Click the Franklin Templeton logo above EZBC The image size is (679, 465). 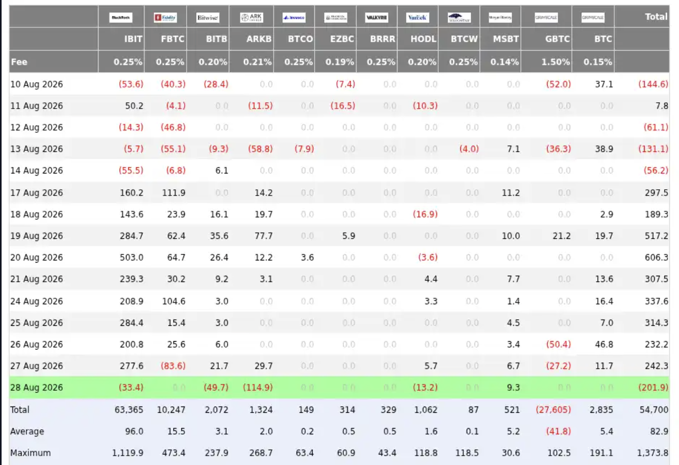335,18
